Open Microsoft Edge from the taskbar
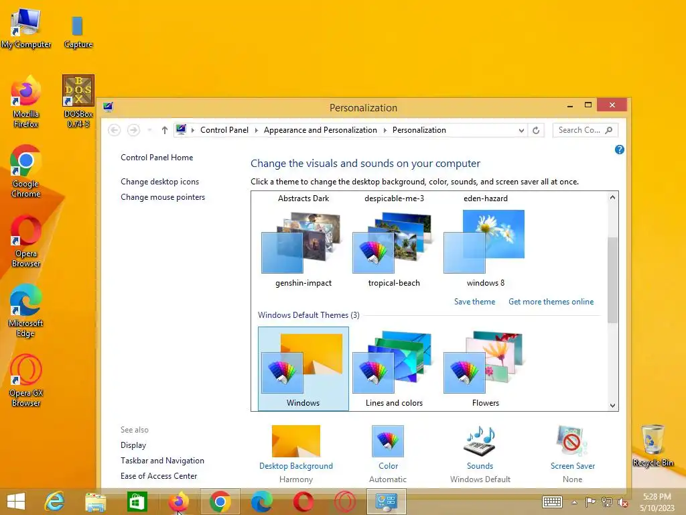 [262, 502]
